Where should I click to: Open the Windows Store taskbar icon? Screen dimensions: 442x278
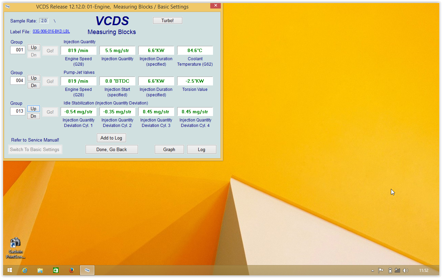[x=56, y=270]
